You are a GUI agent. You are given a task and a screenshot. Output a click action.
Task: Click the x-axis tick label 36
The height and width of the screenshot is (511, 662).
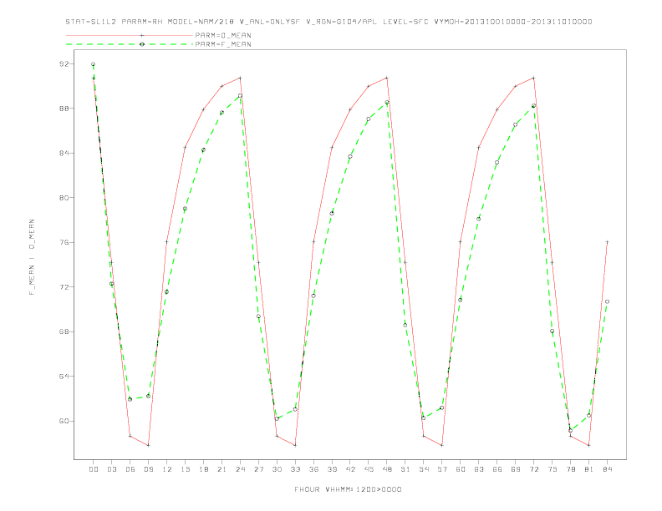point(313,469)
